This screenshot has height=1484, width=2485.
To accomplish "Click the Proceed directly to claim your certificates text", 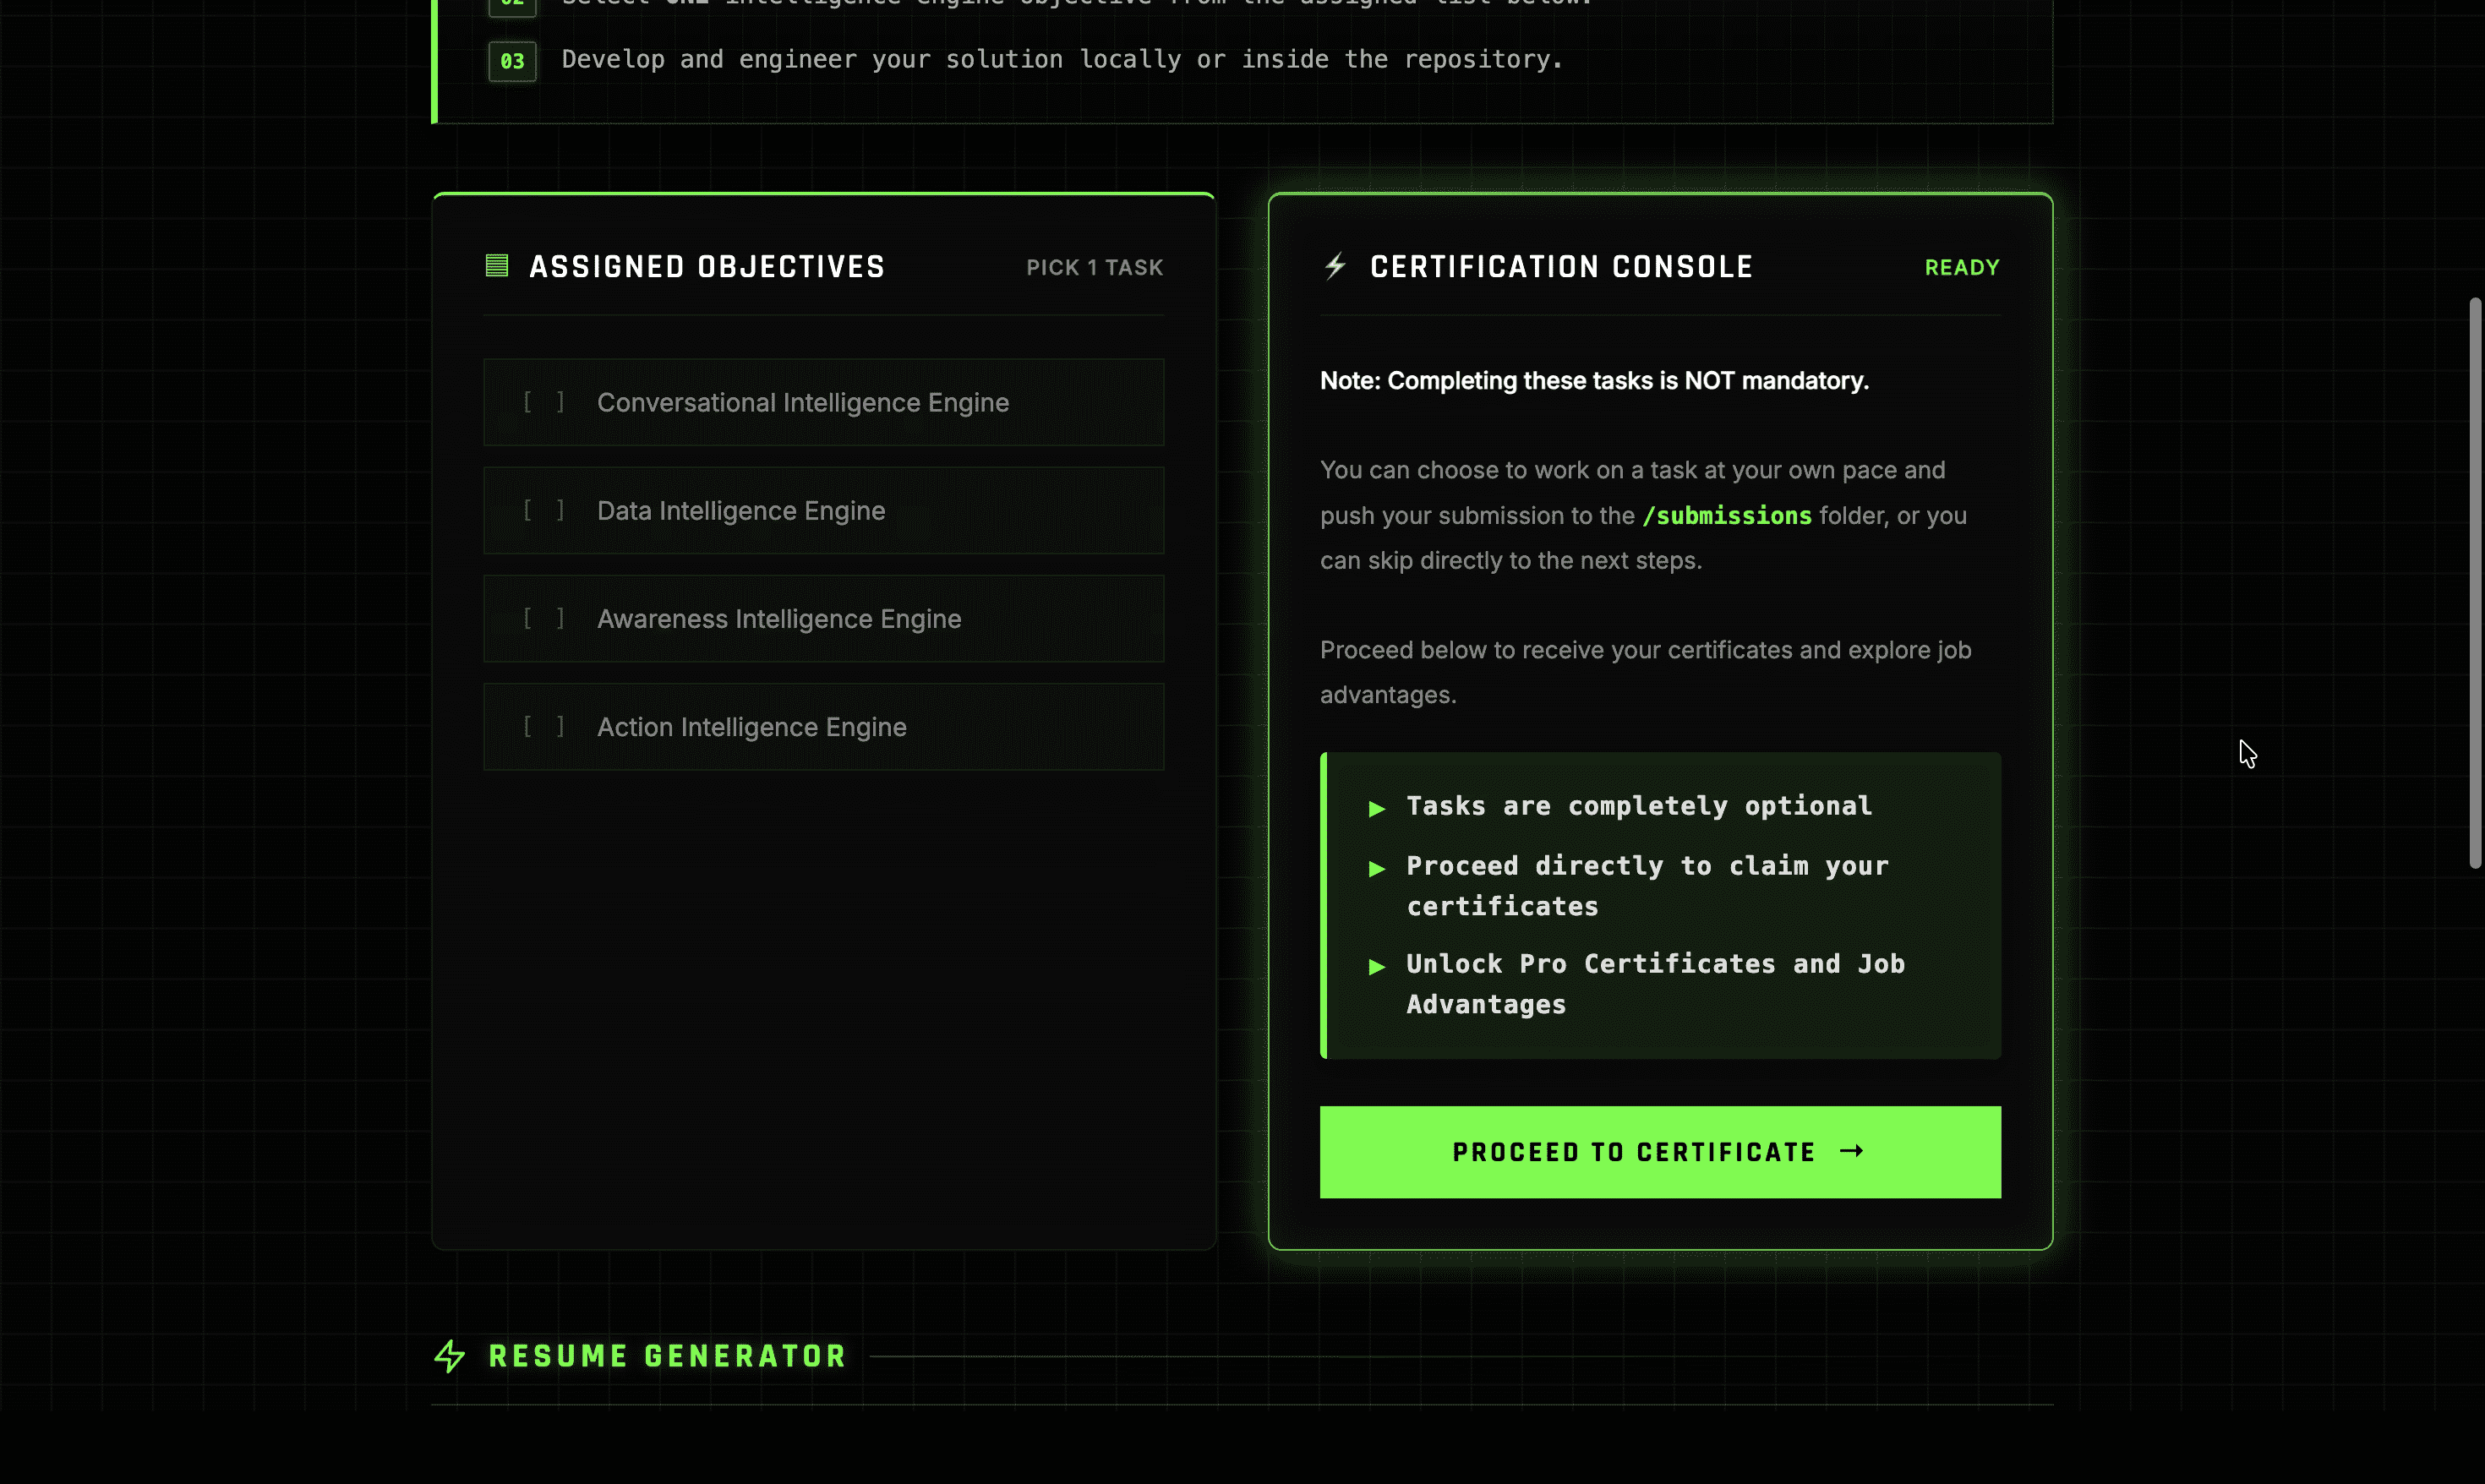I will click(x=1647, y=886).
